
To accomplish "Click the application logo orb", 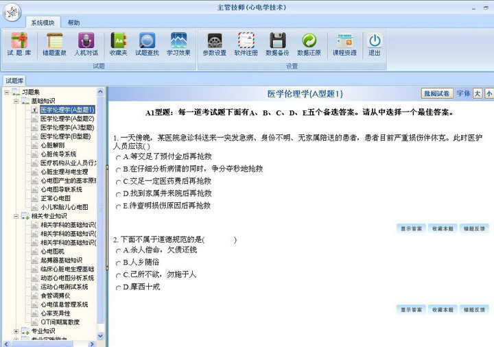I will pos(12,12).
